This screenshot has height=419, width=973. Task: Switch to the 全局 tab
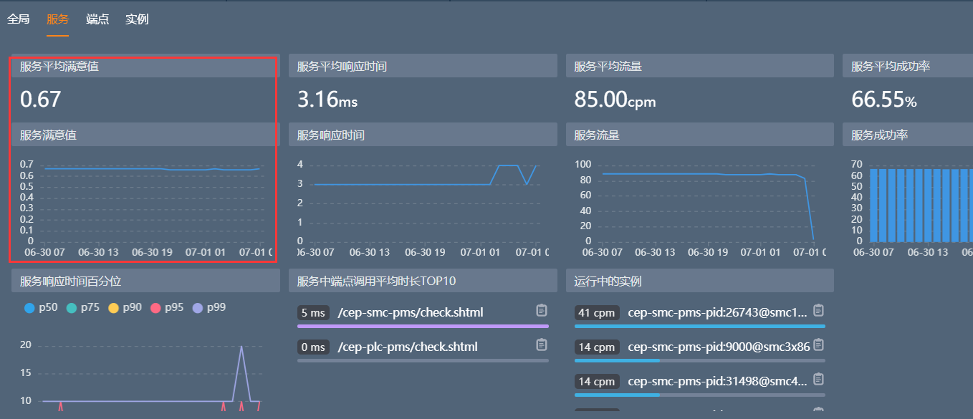pos(18,19)
